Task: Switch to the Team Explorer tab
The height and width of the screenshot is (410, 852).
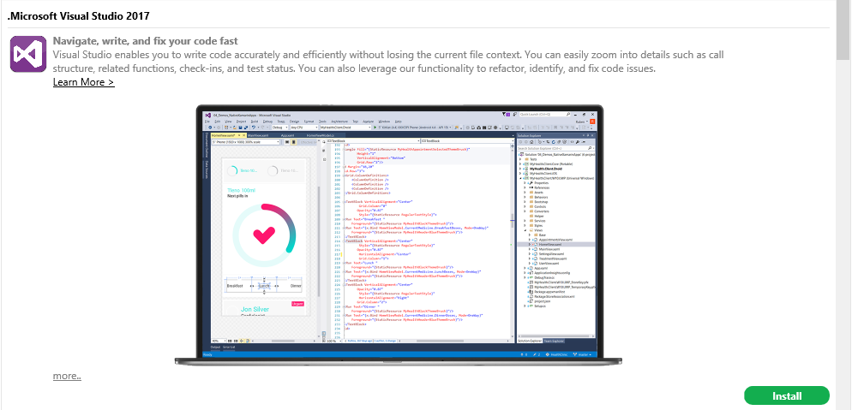Action: 555,340
